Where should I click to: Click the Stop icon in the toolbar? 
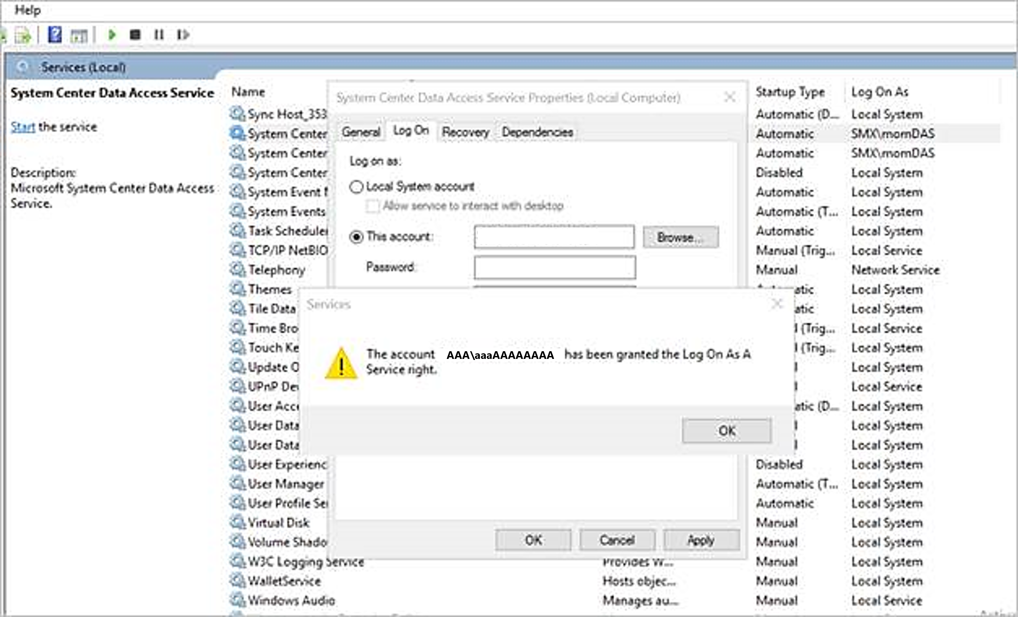coord(134,35)
